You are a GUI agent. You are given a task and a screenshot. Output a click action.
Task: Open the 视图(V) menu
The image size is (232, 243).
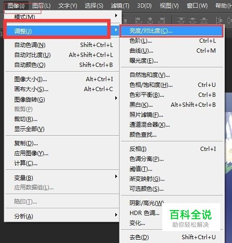click(169, 6)
